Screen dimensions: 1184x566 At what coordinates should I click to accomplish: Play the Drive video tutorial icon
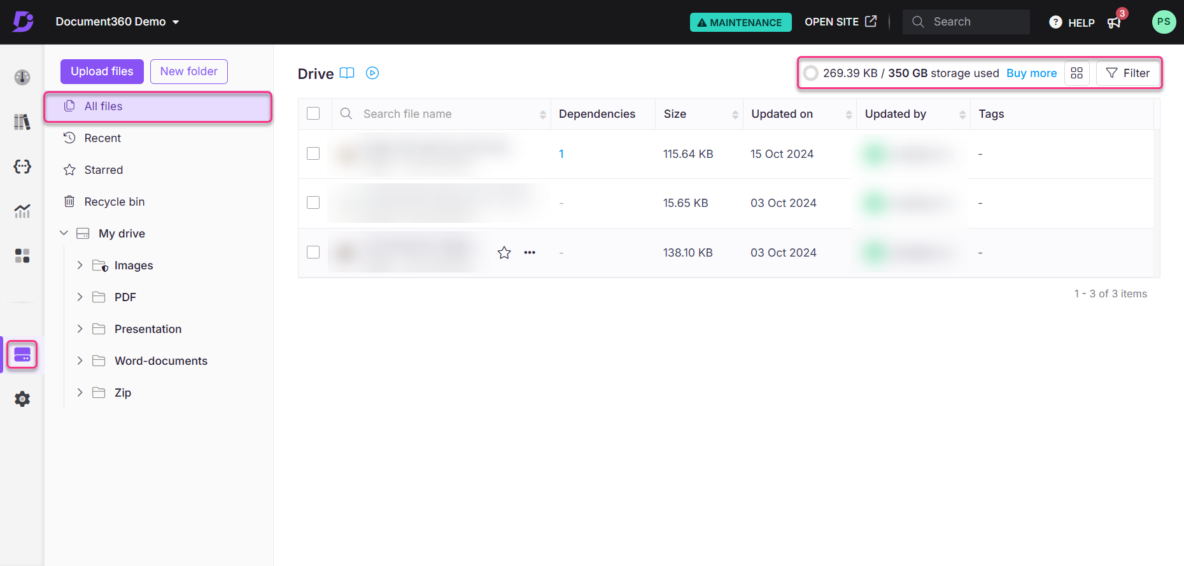[x=372, y=73]
